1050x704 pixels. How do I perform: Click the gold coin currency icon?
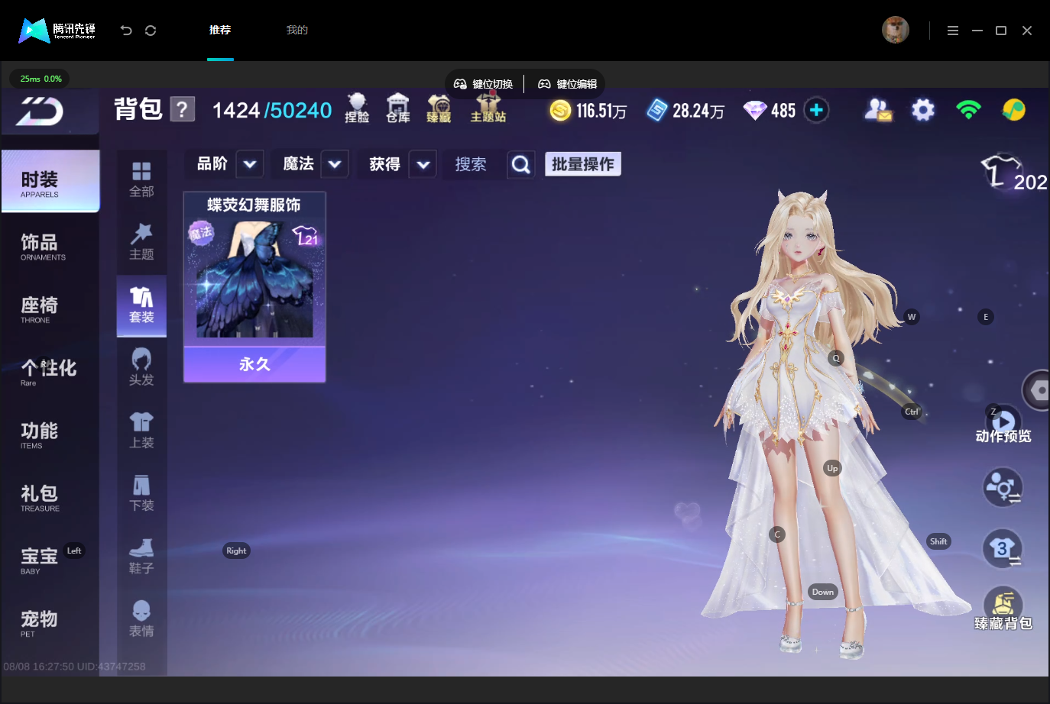pyautogui.click(x=561, y=111)
